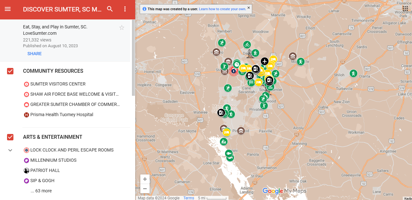Image resolution: width=412 pixels, height=200 pixels.
Task: Click the golf marker near Privateer
Action: click(x=264, y=106)
